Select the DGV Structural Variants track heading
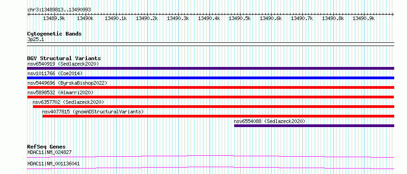This screenshot has width=407, height=174. click(x=64, y=58)
